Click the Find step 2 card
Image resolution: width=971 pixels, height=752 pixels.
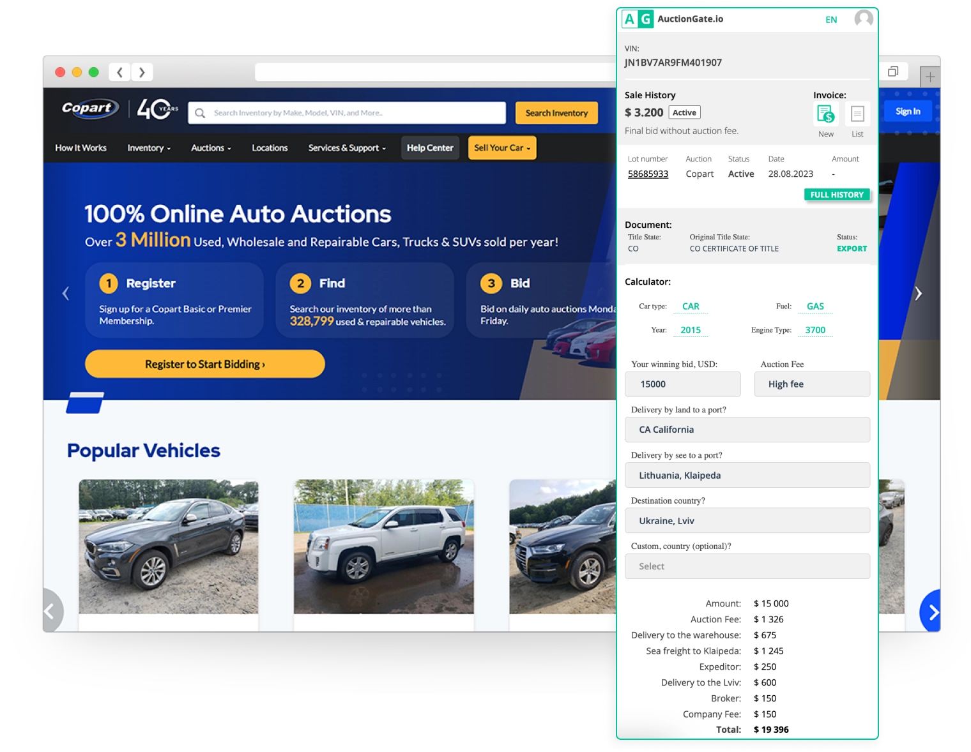365,300
